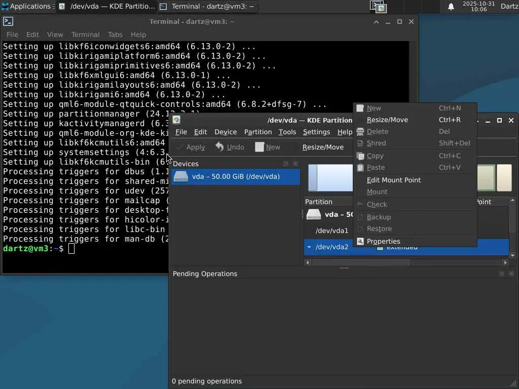Image resolution: width=519 pixels, height=389 pixels.
Task: Click the Terminal window roll-up arrow button
Action: (x=377, y=22)
